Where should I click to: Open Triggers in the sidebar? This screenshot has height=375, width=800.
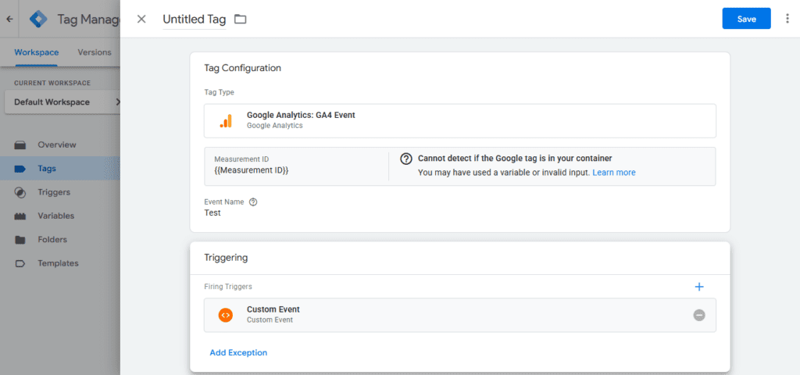click(x=54, y=192)
